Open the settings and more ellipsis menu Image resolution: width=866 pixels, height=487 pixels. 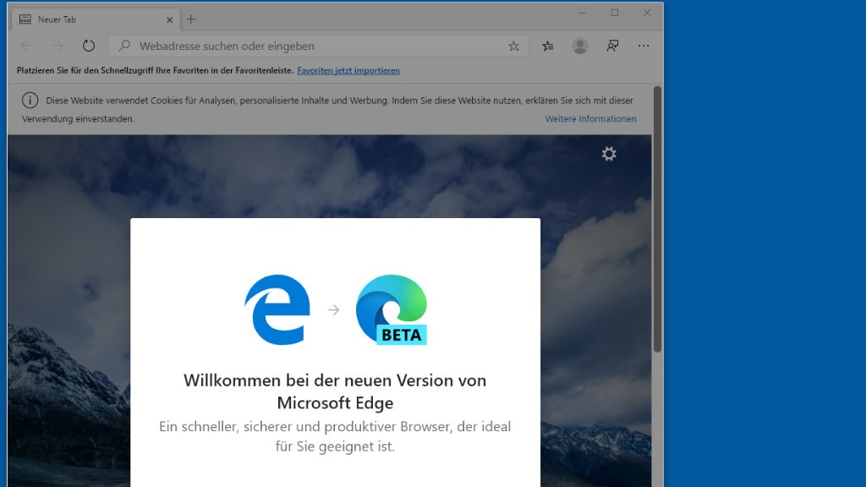click(644, 46)
